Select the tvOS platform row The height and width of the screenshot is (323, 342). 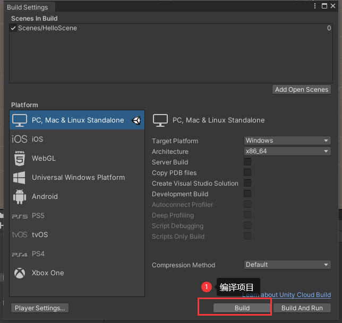tap(77, 235)
